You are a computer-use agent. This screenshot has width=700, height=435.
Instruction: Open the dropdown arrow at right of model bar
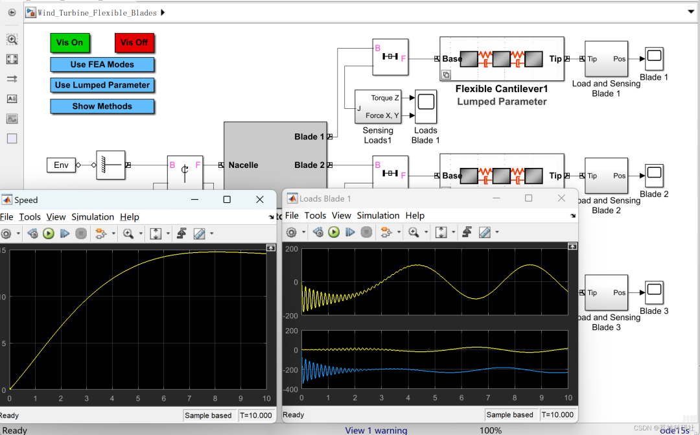click(x=691, y=12)
